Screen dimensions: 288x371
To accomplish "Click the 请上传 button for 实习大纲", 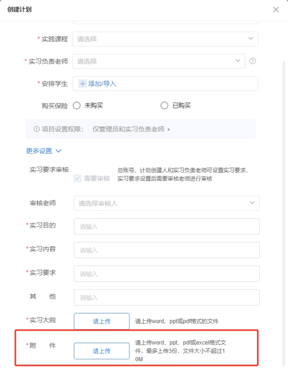I will point(102,321).
